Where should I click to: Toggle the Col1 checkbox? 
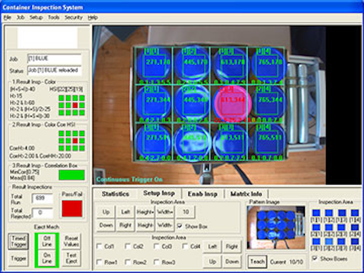point(100,246)
